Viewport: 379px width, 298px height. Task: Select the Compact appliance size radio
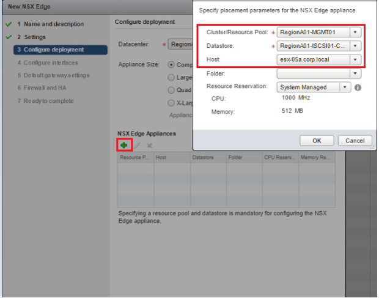tap(171, 65)
